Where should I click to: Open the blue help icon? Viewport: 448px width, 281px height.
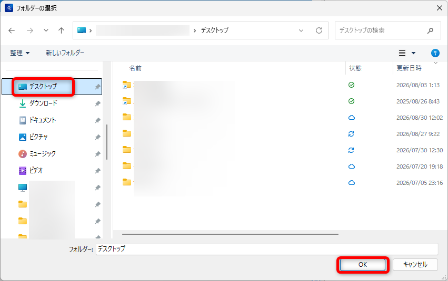pyautogui.click(x=435, y=53)
